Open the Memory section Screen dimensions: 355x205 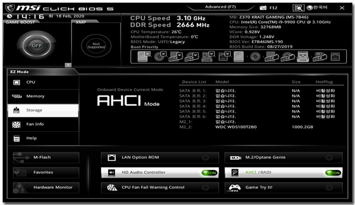tap(43, 96)
